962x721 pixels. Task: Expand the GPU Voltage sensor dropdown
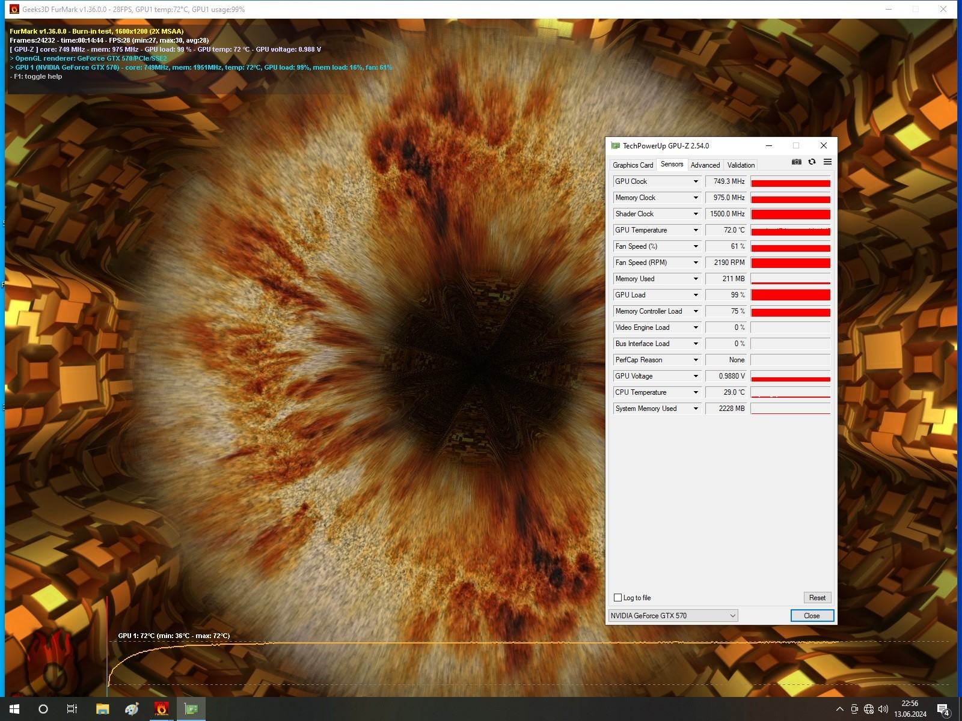(x=696, y=376)
